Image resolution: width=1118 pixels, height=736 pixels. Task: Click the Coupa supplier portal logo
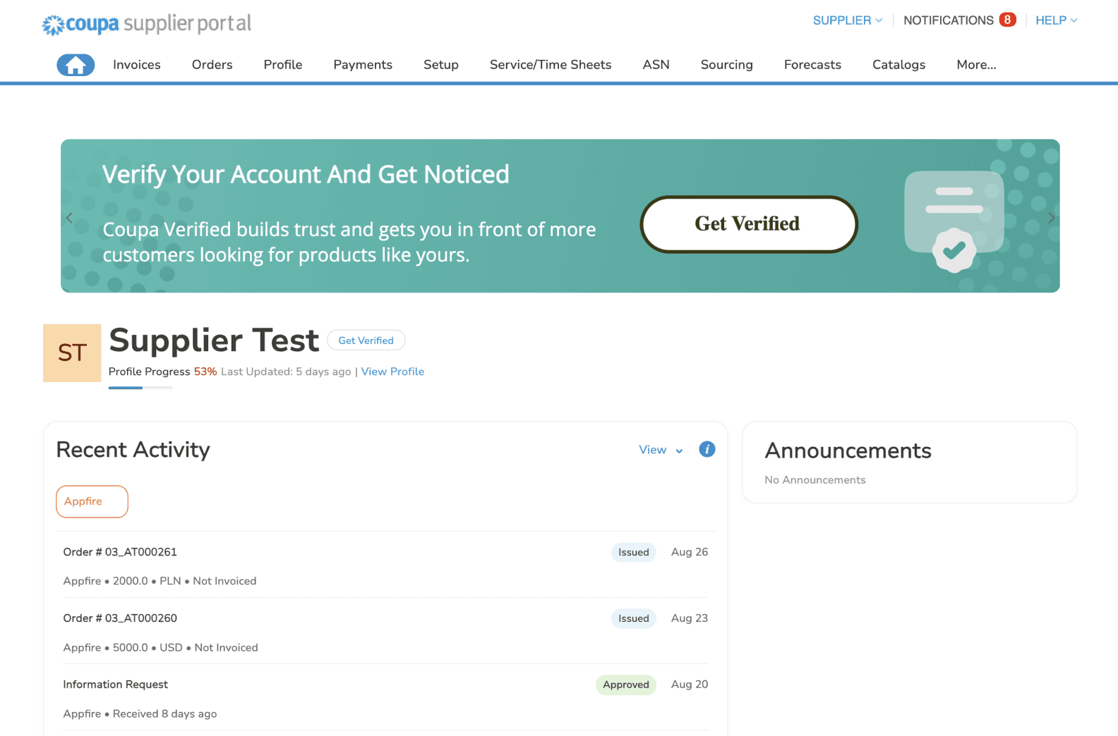[147, 24]
